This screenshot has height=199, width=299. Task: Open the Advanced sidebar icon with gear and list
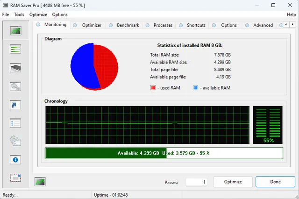click(x=15, y=141)
